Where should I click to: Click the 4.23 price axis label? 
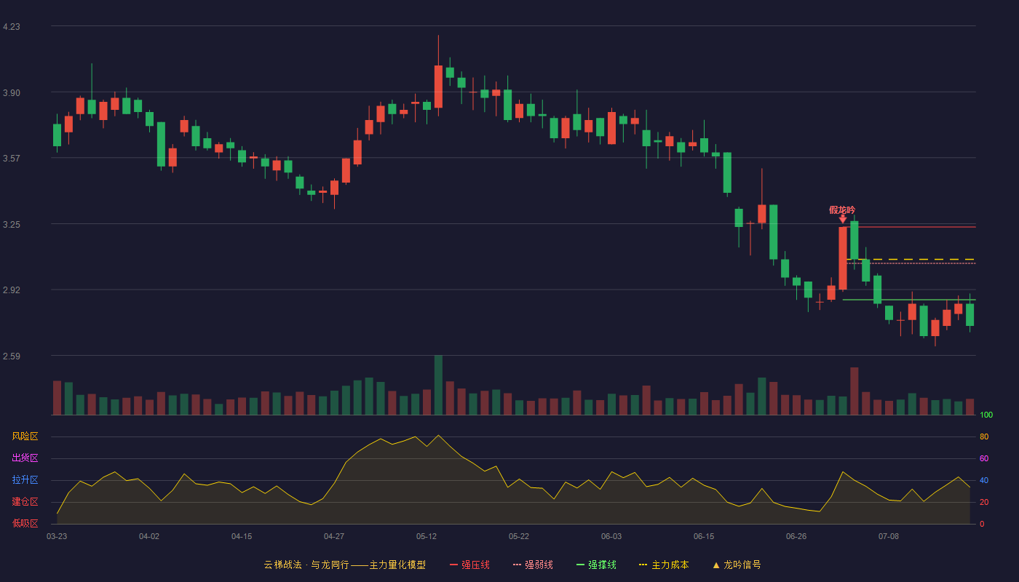12,27
